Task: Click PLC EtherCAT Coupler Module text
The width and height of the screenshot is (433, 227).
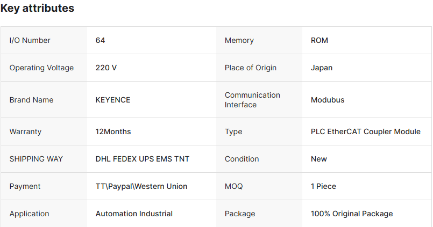Action: (x=366, y=131)
